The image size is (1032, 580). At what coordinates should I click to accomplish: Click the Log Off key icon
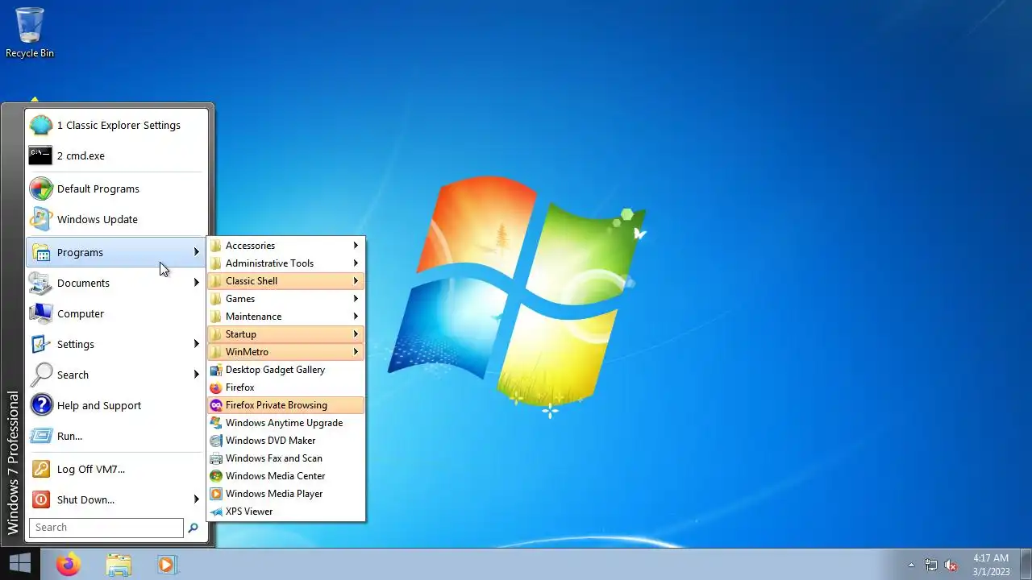click(x=41, y=469)
